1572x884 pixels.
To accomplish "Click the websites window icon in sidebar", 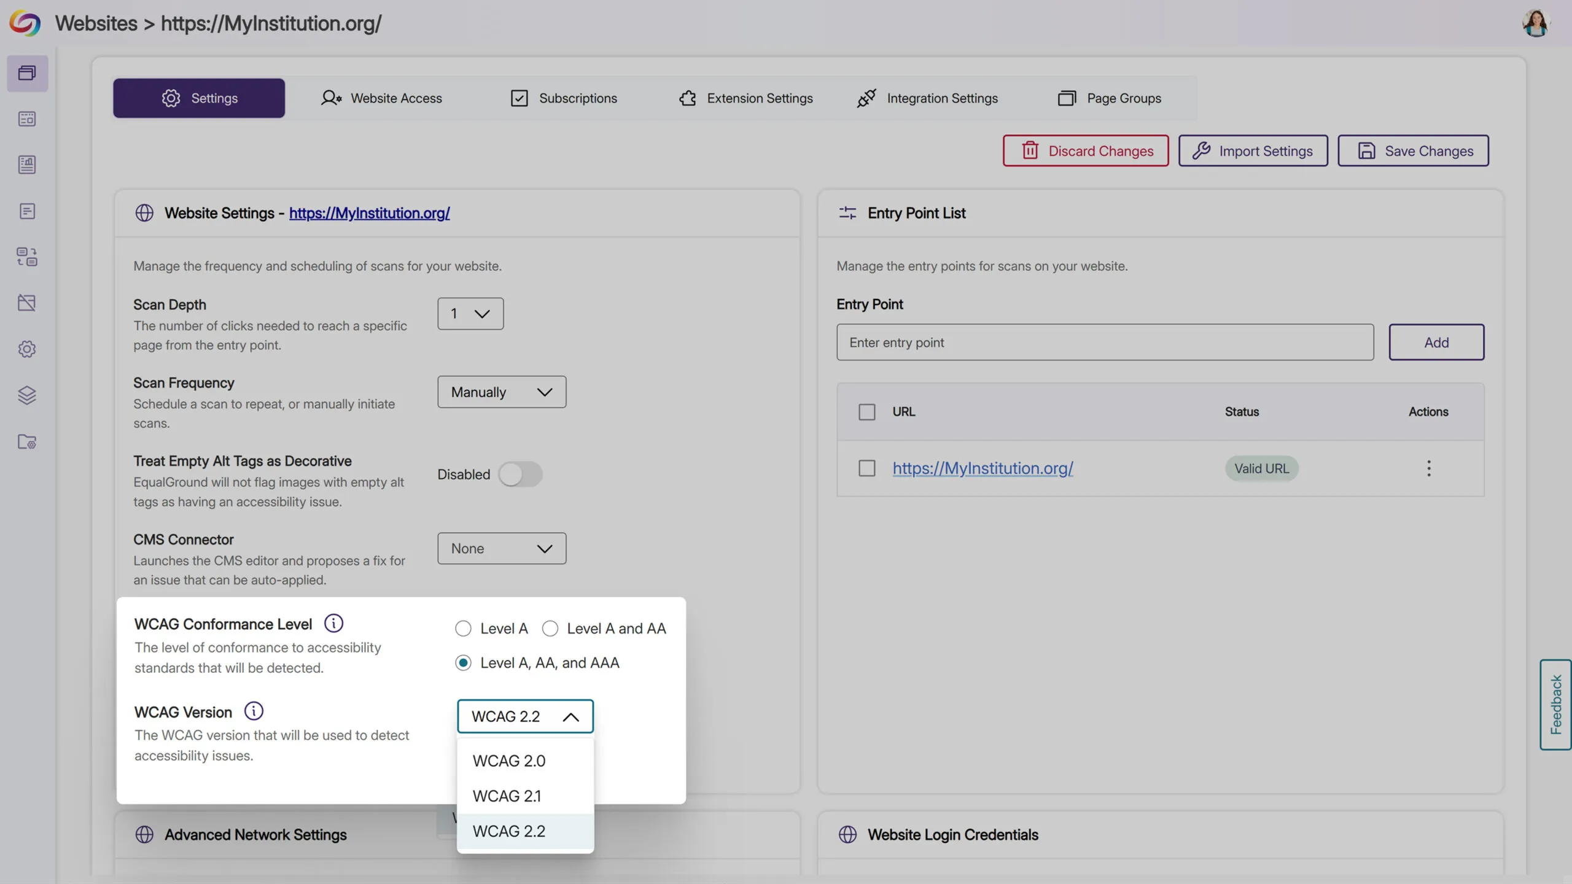I will click(27, 73).
